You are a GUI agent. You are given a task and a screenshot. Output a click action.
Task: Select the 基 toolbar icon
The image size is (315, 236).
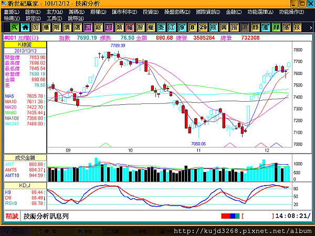click(x=286, y=27)
